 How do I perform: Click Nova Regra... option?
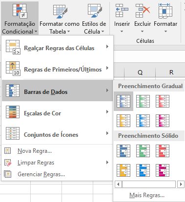[35, 151]
